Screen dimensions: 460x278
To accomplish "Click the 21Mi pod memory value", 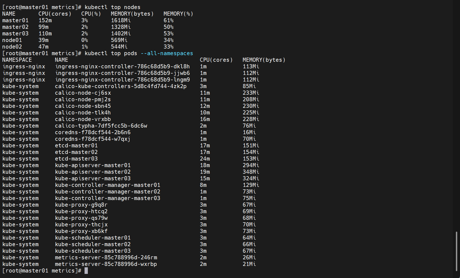I will click(x=249, y=264).
